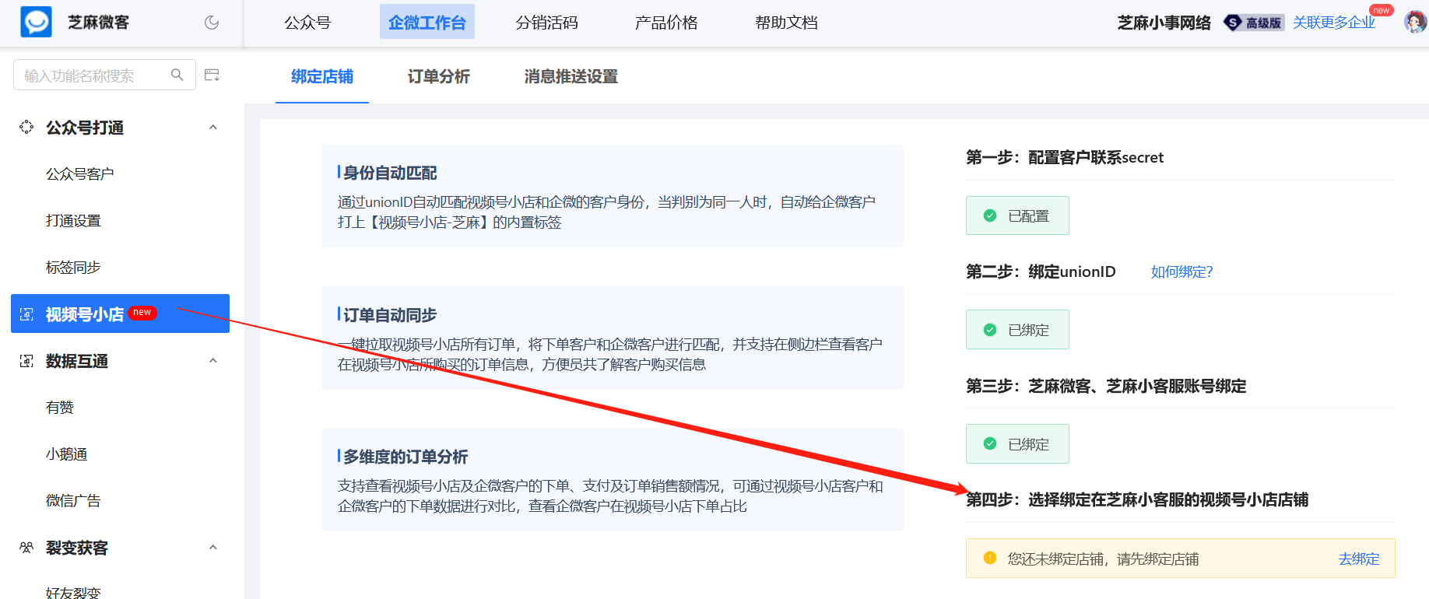Open 标签同步 in sidebar
Viewport: 1429px width, 599px height.
(x=73, y=267)
